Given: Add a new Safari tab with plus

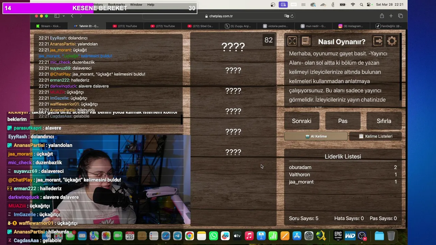Looking at the screenshot, I should point(391,16).
